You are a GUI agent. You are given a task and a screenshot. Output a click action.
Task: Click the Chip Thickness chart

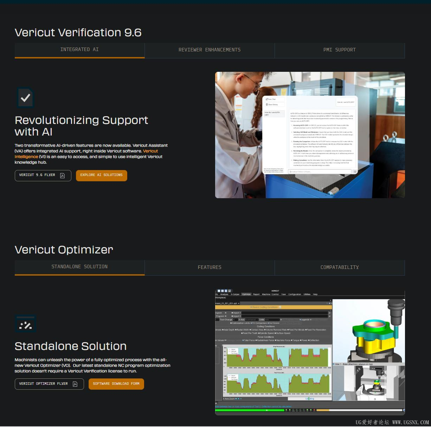click(x=278, y=357)
